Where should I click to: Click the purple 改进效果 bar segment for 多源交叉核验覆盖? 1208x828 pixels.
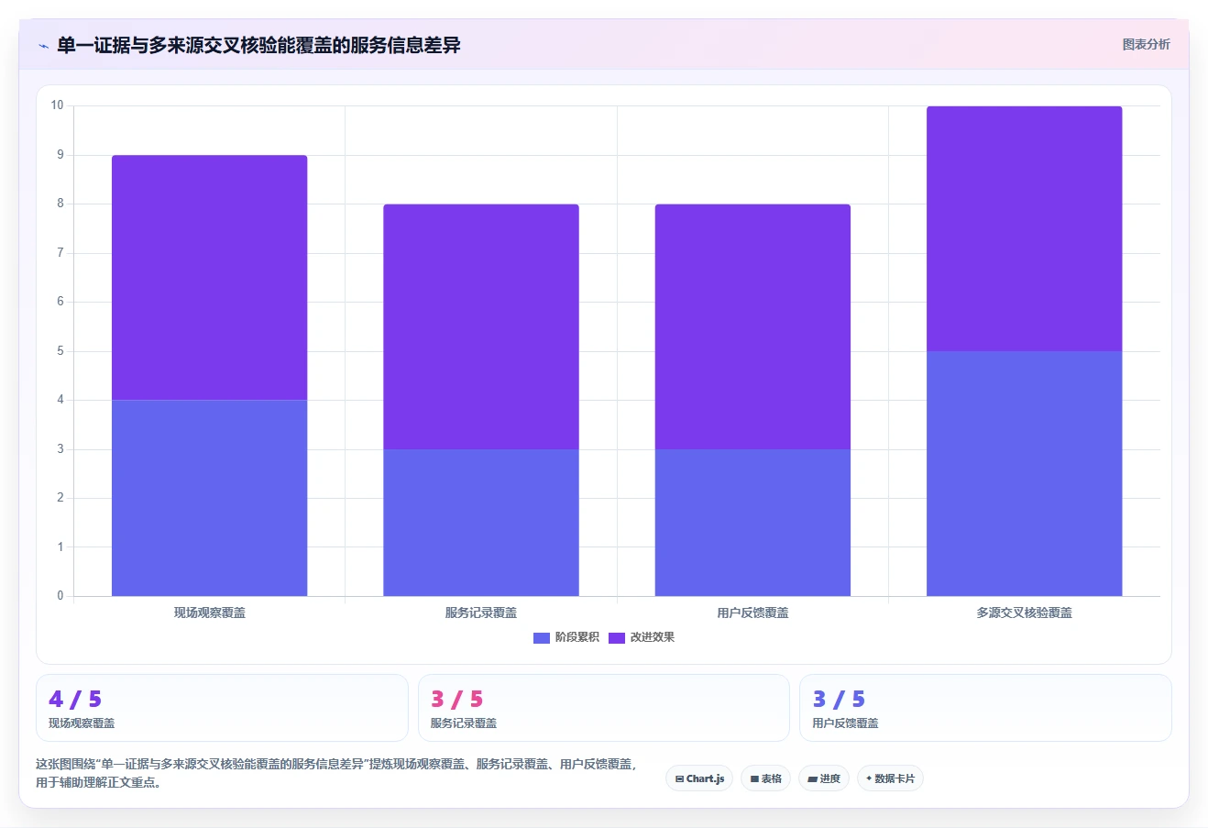click(1024, 228)
